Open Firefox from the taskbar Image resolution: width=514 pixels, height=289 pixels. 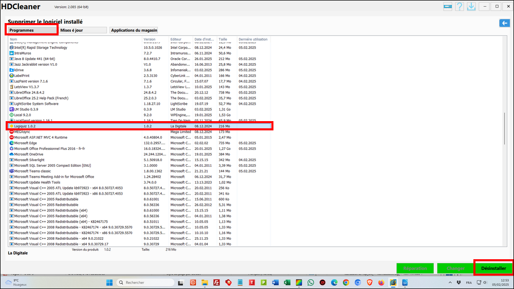pyautogui.click(x=381, y=282)
